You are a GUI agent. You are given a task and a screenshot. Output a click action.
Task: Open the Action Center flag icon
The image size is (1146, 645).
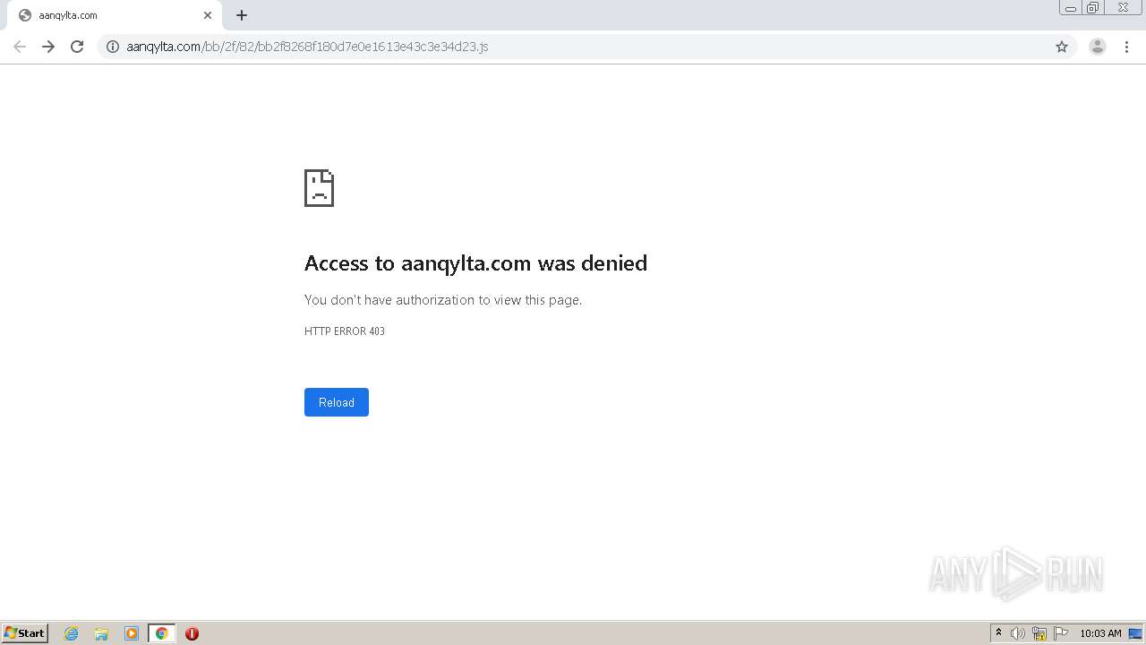[1061, 633]
